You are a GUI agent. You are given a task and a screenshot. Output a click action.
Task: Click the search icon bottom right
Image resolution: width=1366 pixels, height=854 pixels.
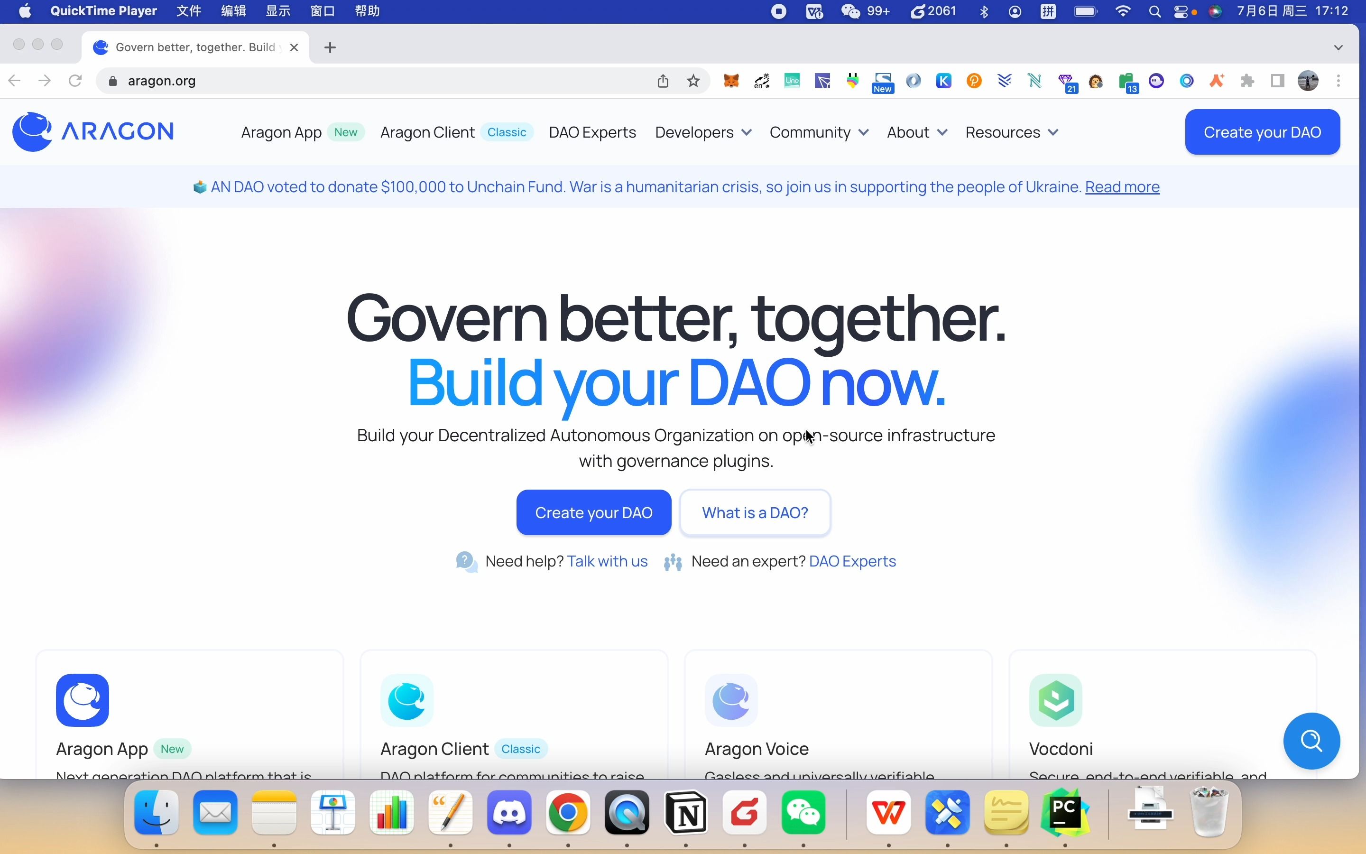(1312, 741)
